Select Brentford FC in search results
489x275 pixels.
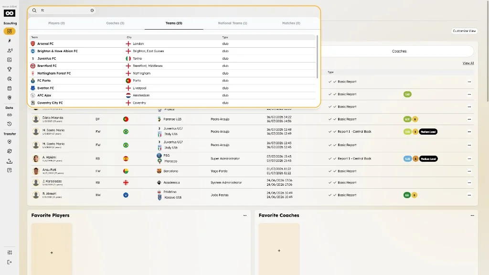coord(173,66)
